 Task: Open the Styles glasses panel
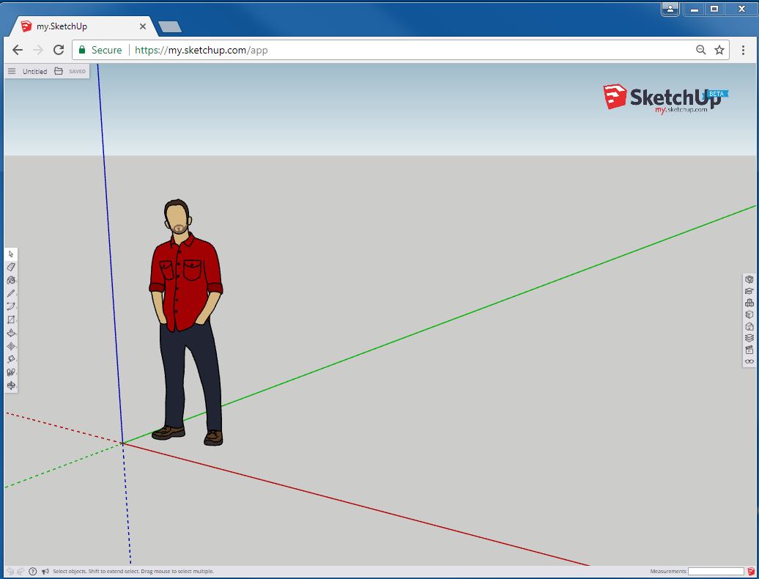click(749, 361)
